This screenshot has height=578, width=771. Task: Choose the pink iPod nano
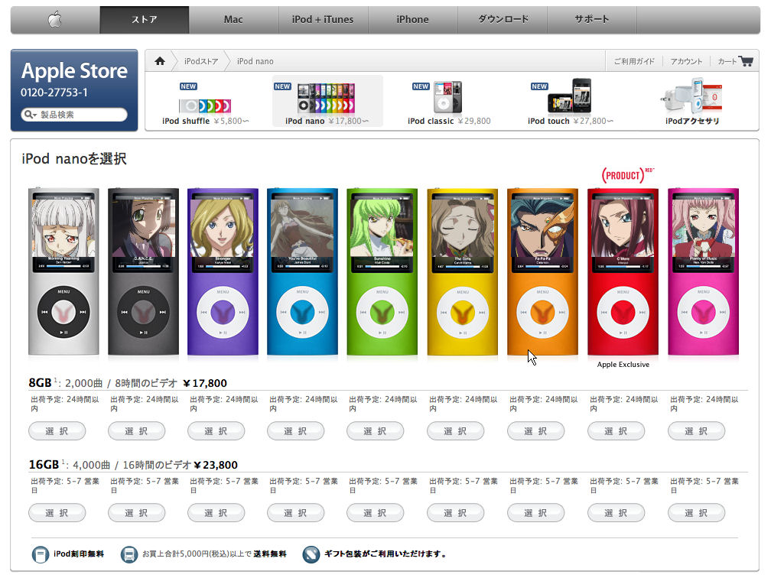pyautogui.click(x=703, y=271)
